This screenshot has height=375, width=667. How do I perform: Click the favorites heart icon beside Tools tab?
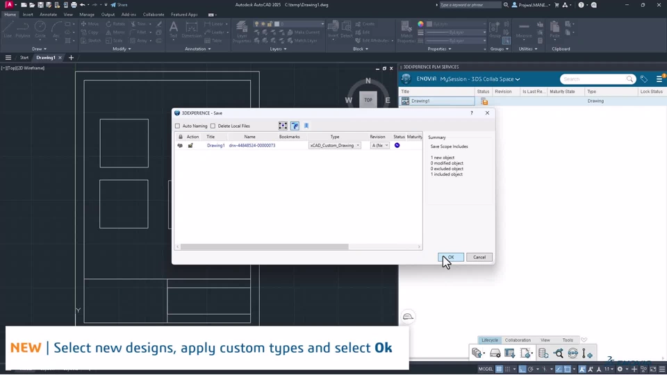coord(584,340)
